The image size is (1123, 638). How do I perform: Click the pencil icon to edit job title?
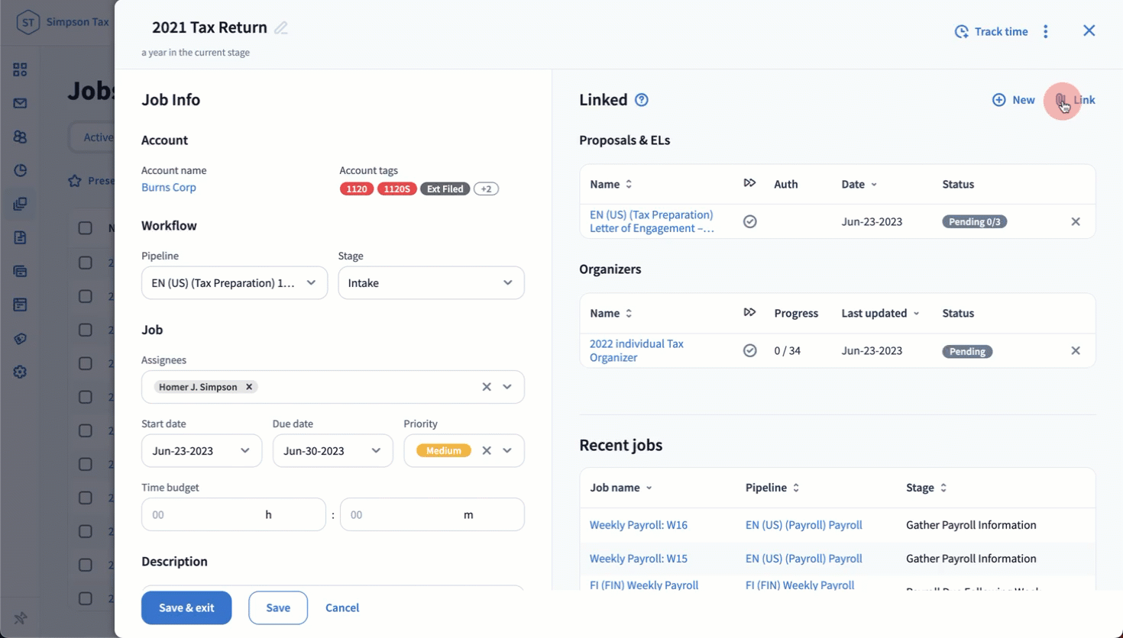pos(281,28)
